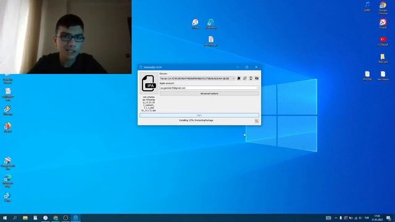This screenshot has height=222, width=395.
Task: Open File Explorer from the taskbar
Action: [x=25, y=218]
